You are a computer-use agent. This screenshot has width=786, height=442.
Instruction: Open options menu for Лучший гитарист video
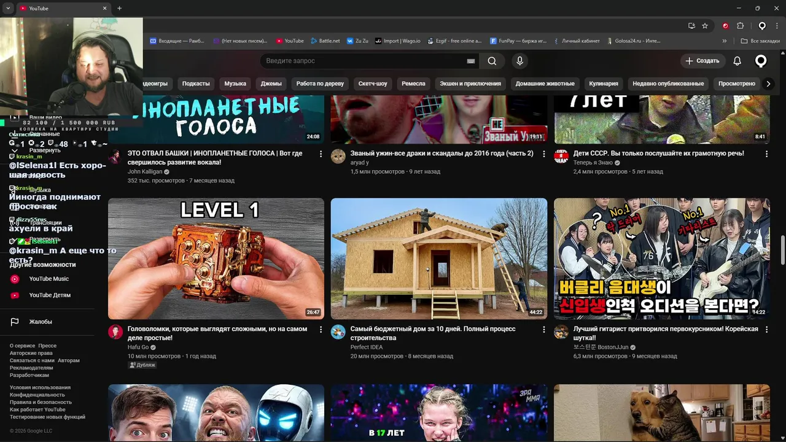[766, 330]
